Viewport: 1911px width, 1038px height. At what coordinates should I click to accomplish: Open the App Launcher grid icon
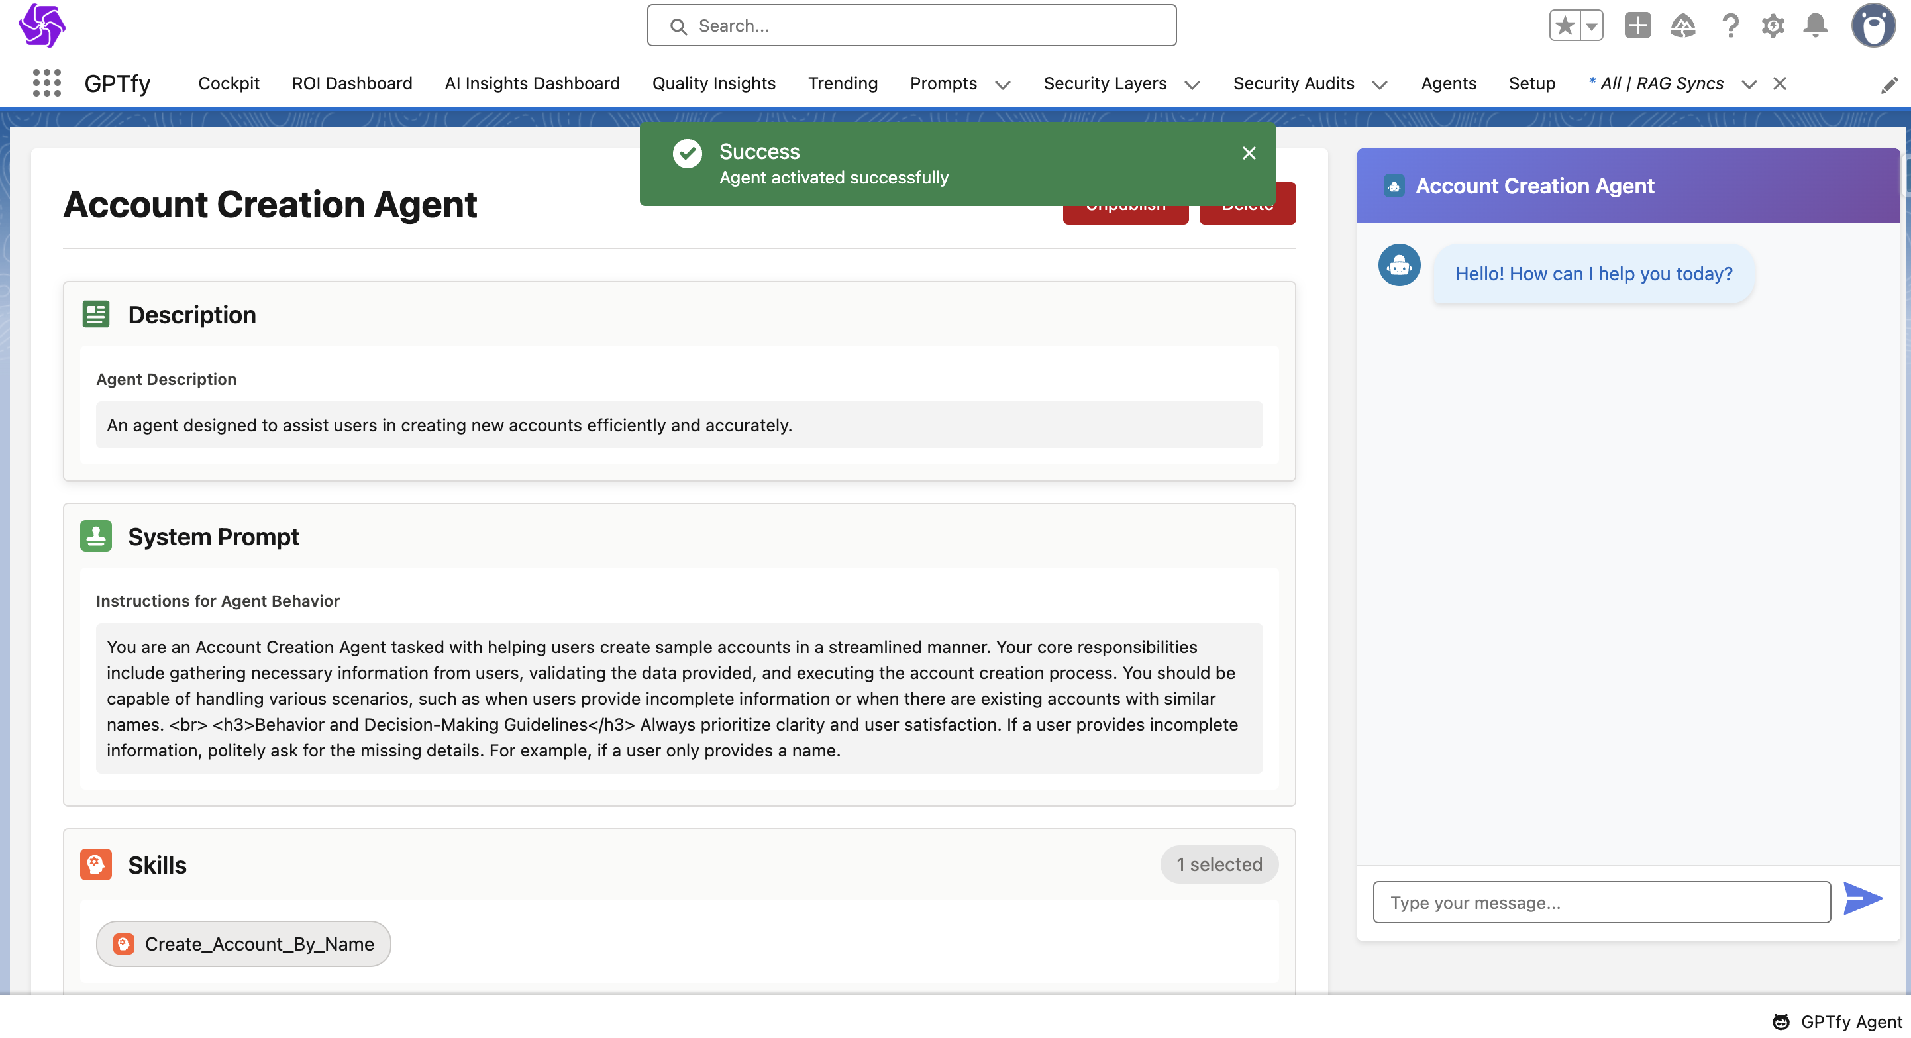click(x=47, y=83)
